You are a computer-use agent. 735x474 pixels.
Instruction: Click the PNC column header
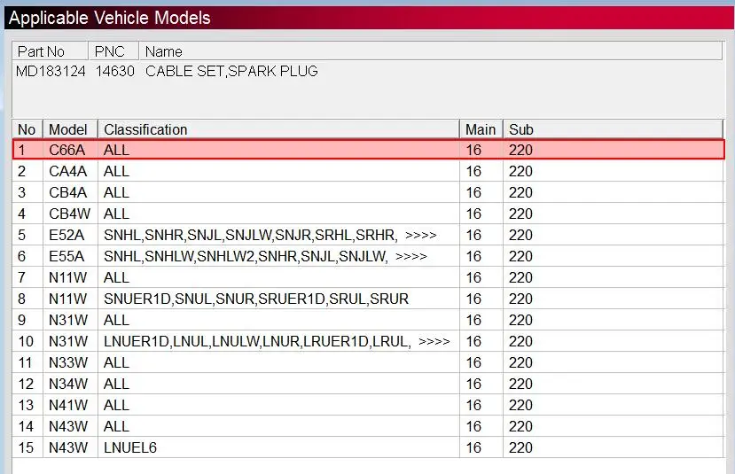click(x=113, y=51)
